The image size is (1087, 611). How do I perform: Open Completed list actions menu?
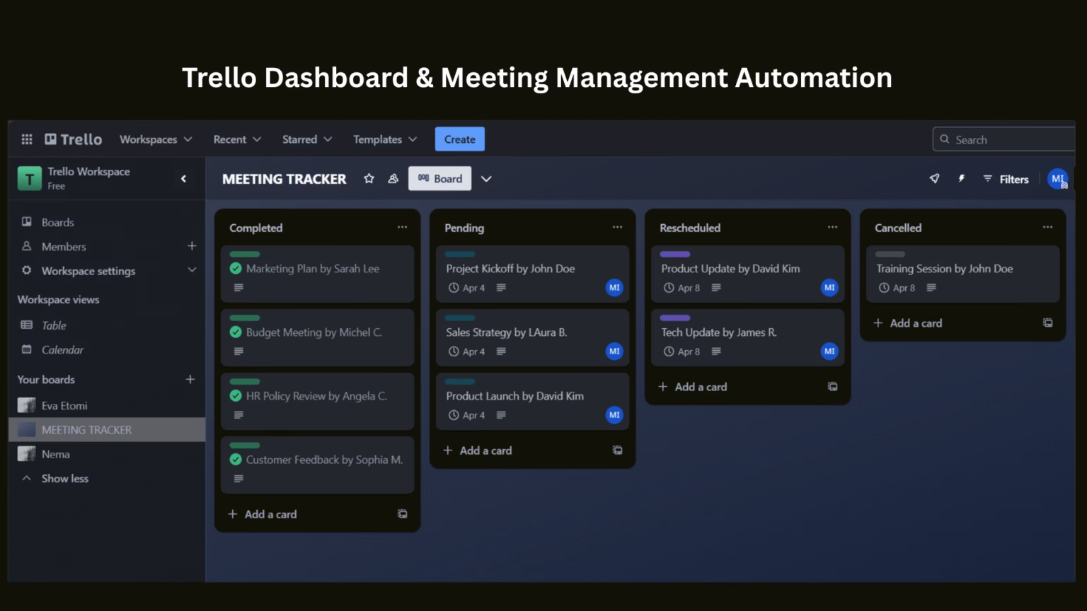(x=402, y=227)
